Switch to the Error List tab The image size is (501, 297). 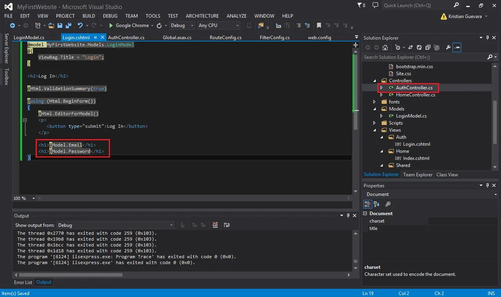click(x=23, y=282)
